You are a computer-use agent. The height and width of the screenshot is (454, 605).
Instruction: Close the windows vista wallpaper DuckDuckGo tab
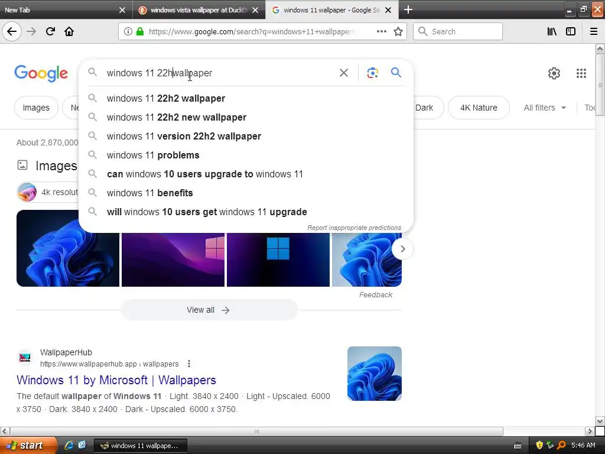coord(255,10)
